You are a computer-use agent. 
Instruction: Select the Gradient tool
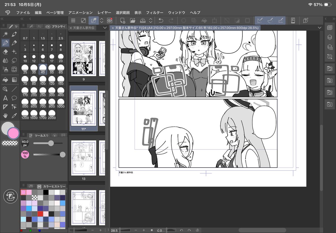tap(14, 80)
